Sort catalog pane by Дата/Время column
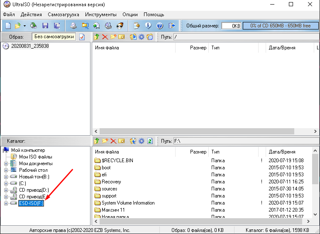320x234 pixels. click(x=290, y=152)
